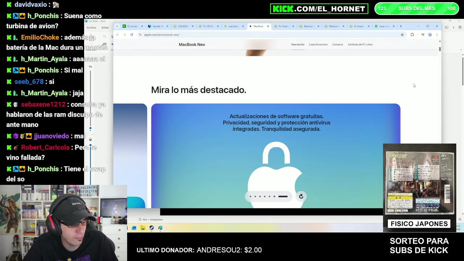
Task: Click the MacBook Neo page title
Action: tap(192, 45)
